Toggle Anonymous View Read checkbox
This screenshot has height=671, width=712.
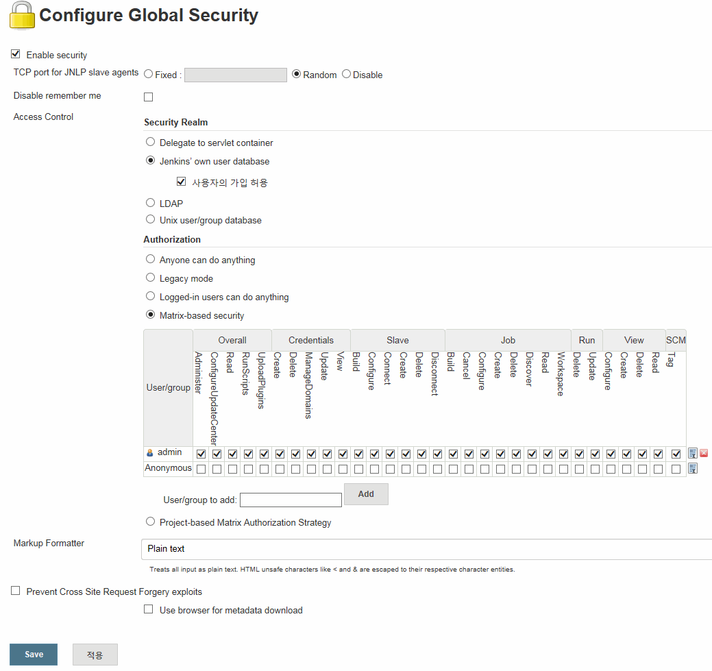(x=658, y=469)
